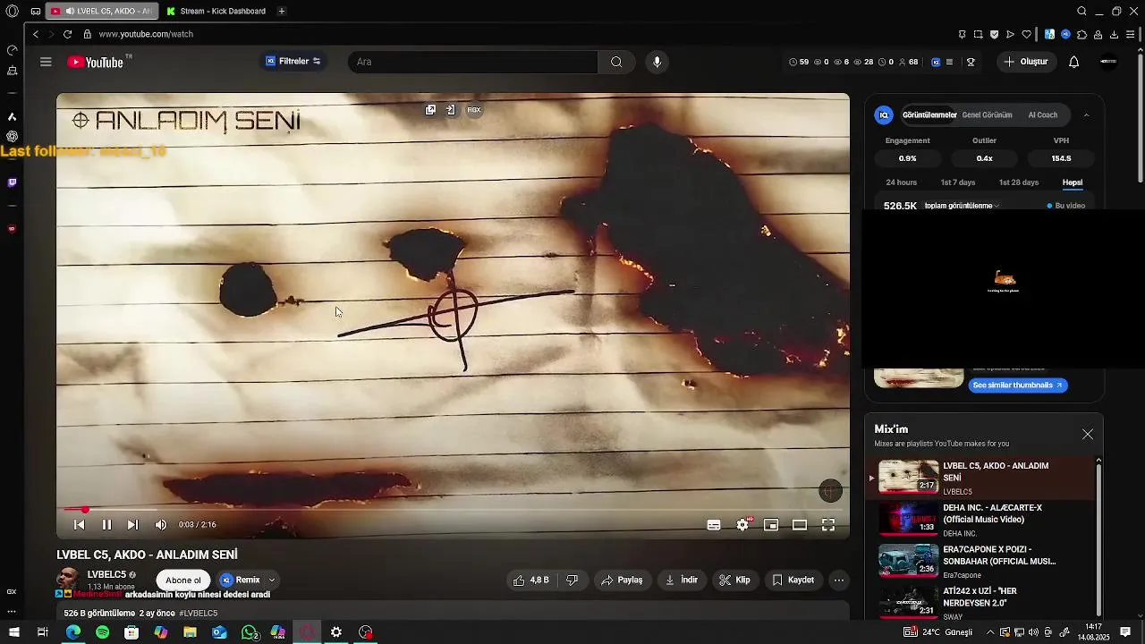Switch to the Görüntülenmeler tab

(x=929, y=114)
